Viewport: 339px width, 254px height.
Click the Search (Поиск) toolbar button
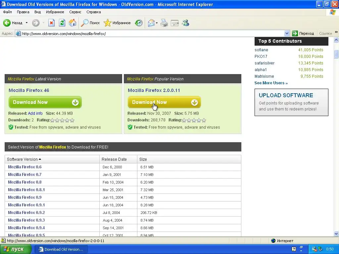point(90,23)
